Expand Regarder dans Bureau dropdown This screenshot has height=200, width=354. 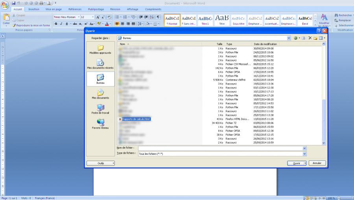coord(289,38)
